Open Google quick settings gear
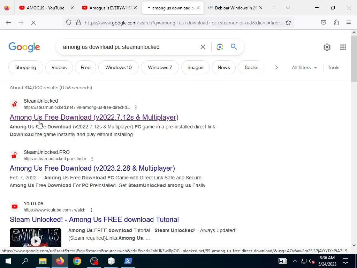The height and width of the screenshot is (268, 357). [327, 47]
